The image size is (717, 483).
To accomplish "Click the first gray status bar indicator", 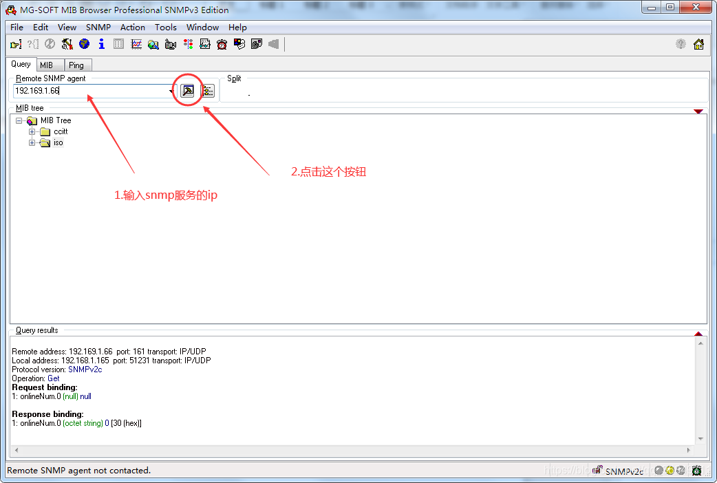I will pos(659,470).
